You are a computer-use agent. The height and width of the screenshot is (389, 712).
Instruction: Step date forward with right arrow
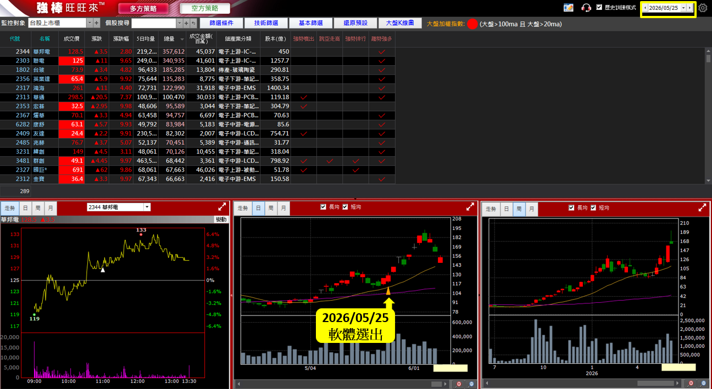point(689,8)
